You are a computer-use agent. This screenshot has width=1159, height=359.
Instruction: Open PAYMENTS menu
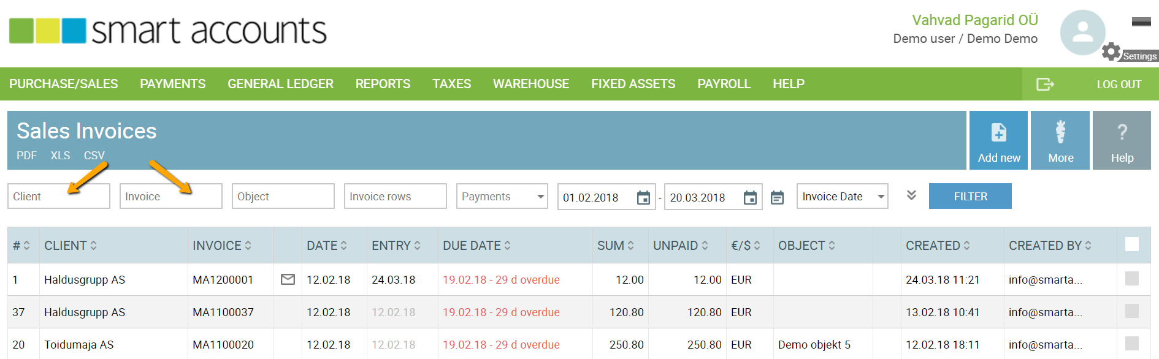(x=173, y=84)
